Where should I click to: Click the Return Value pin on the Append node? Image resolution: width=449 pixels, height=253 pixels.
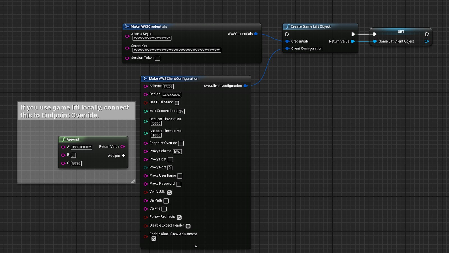tap(123, 146)
